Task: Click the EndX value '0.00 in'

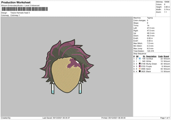Action: pyautogui.click(x=150, y=38)
